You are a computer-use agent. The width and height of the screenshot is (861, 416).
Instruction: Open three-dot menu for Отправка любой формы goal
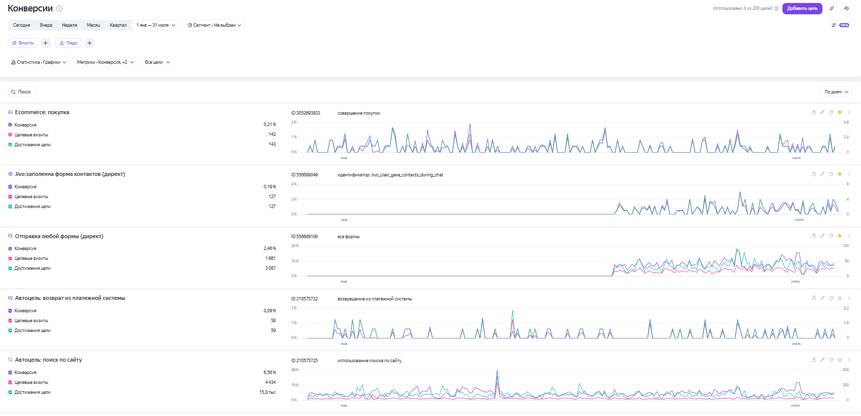click(849, 236)
